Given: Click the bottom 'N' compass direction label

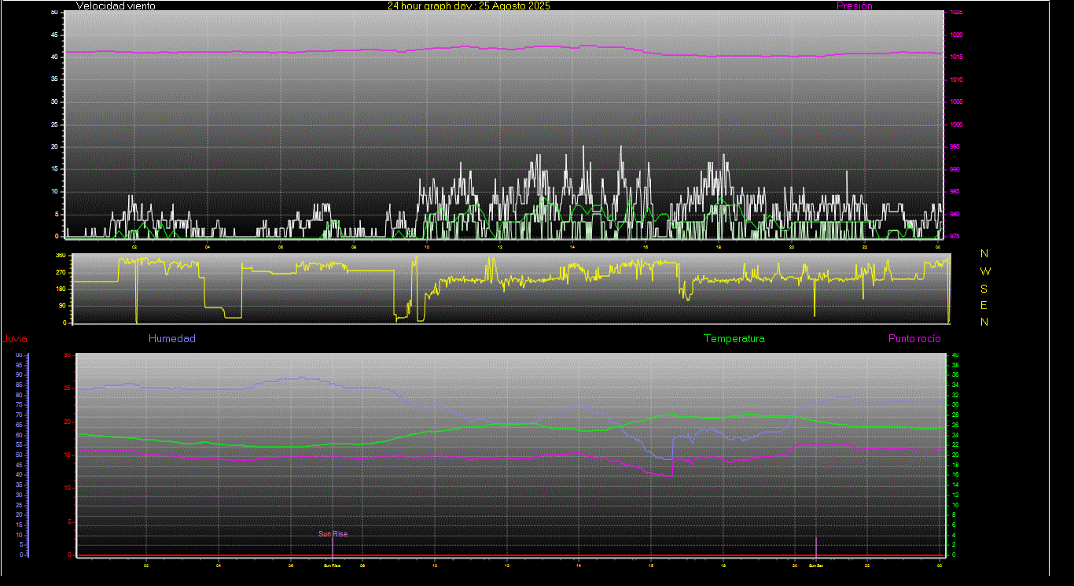Looking at the screenshot, I should pyautogui.click(x=985, y=322).
